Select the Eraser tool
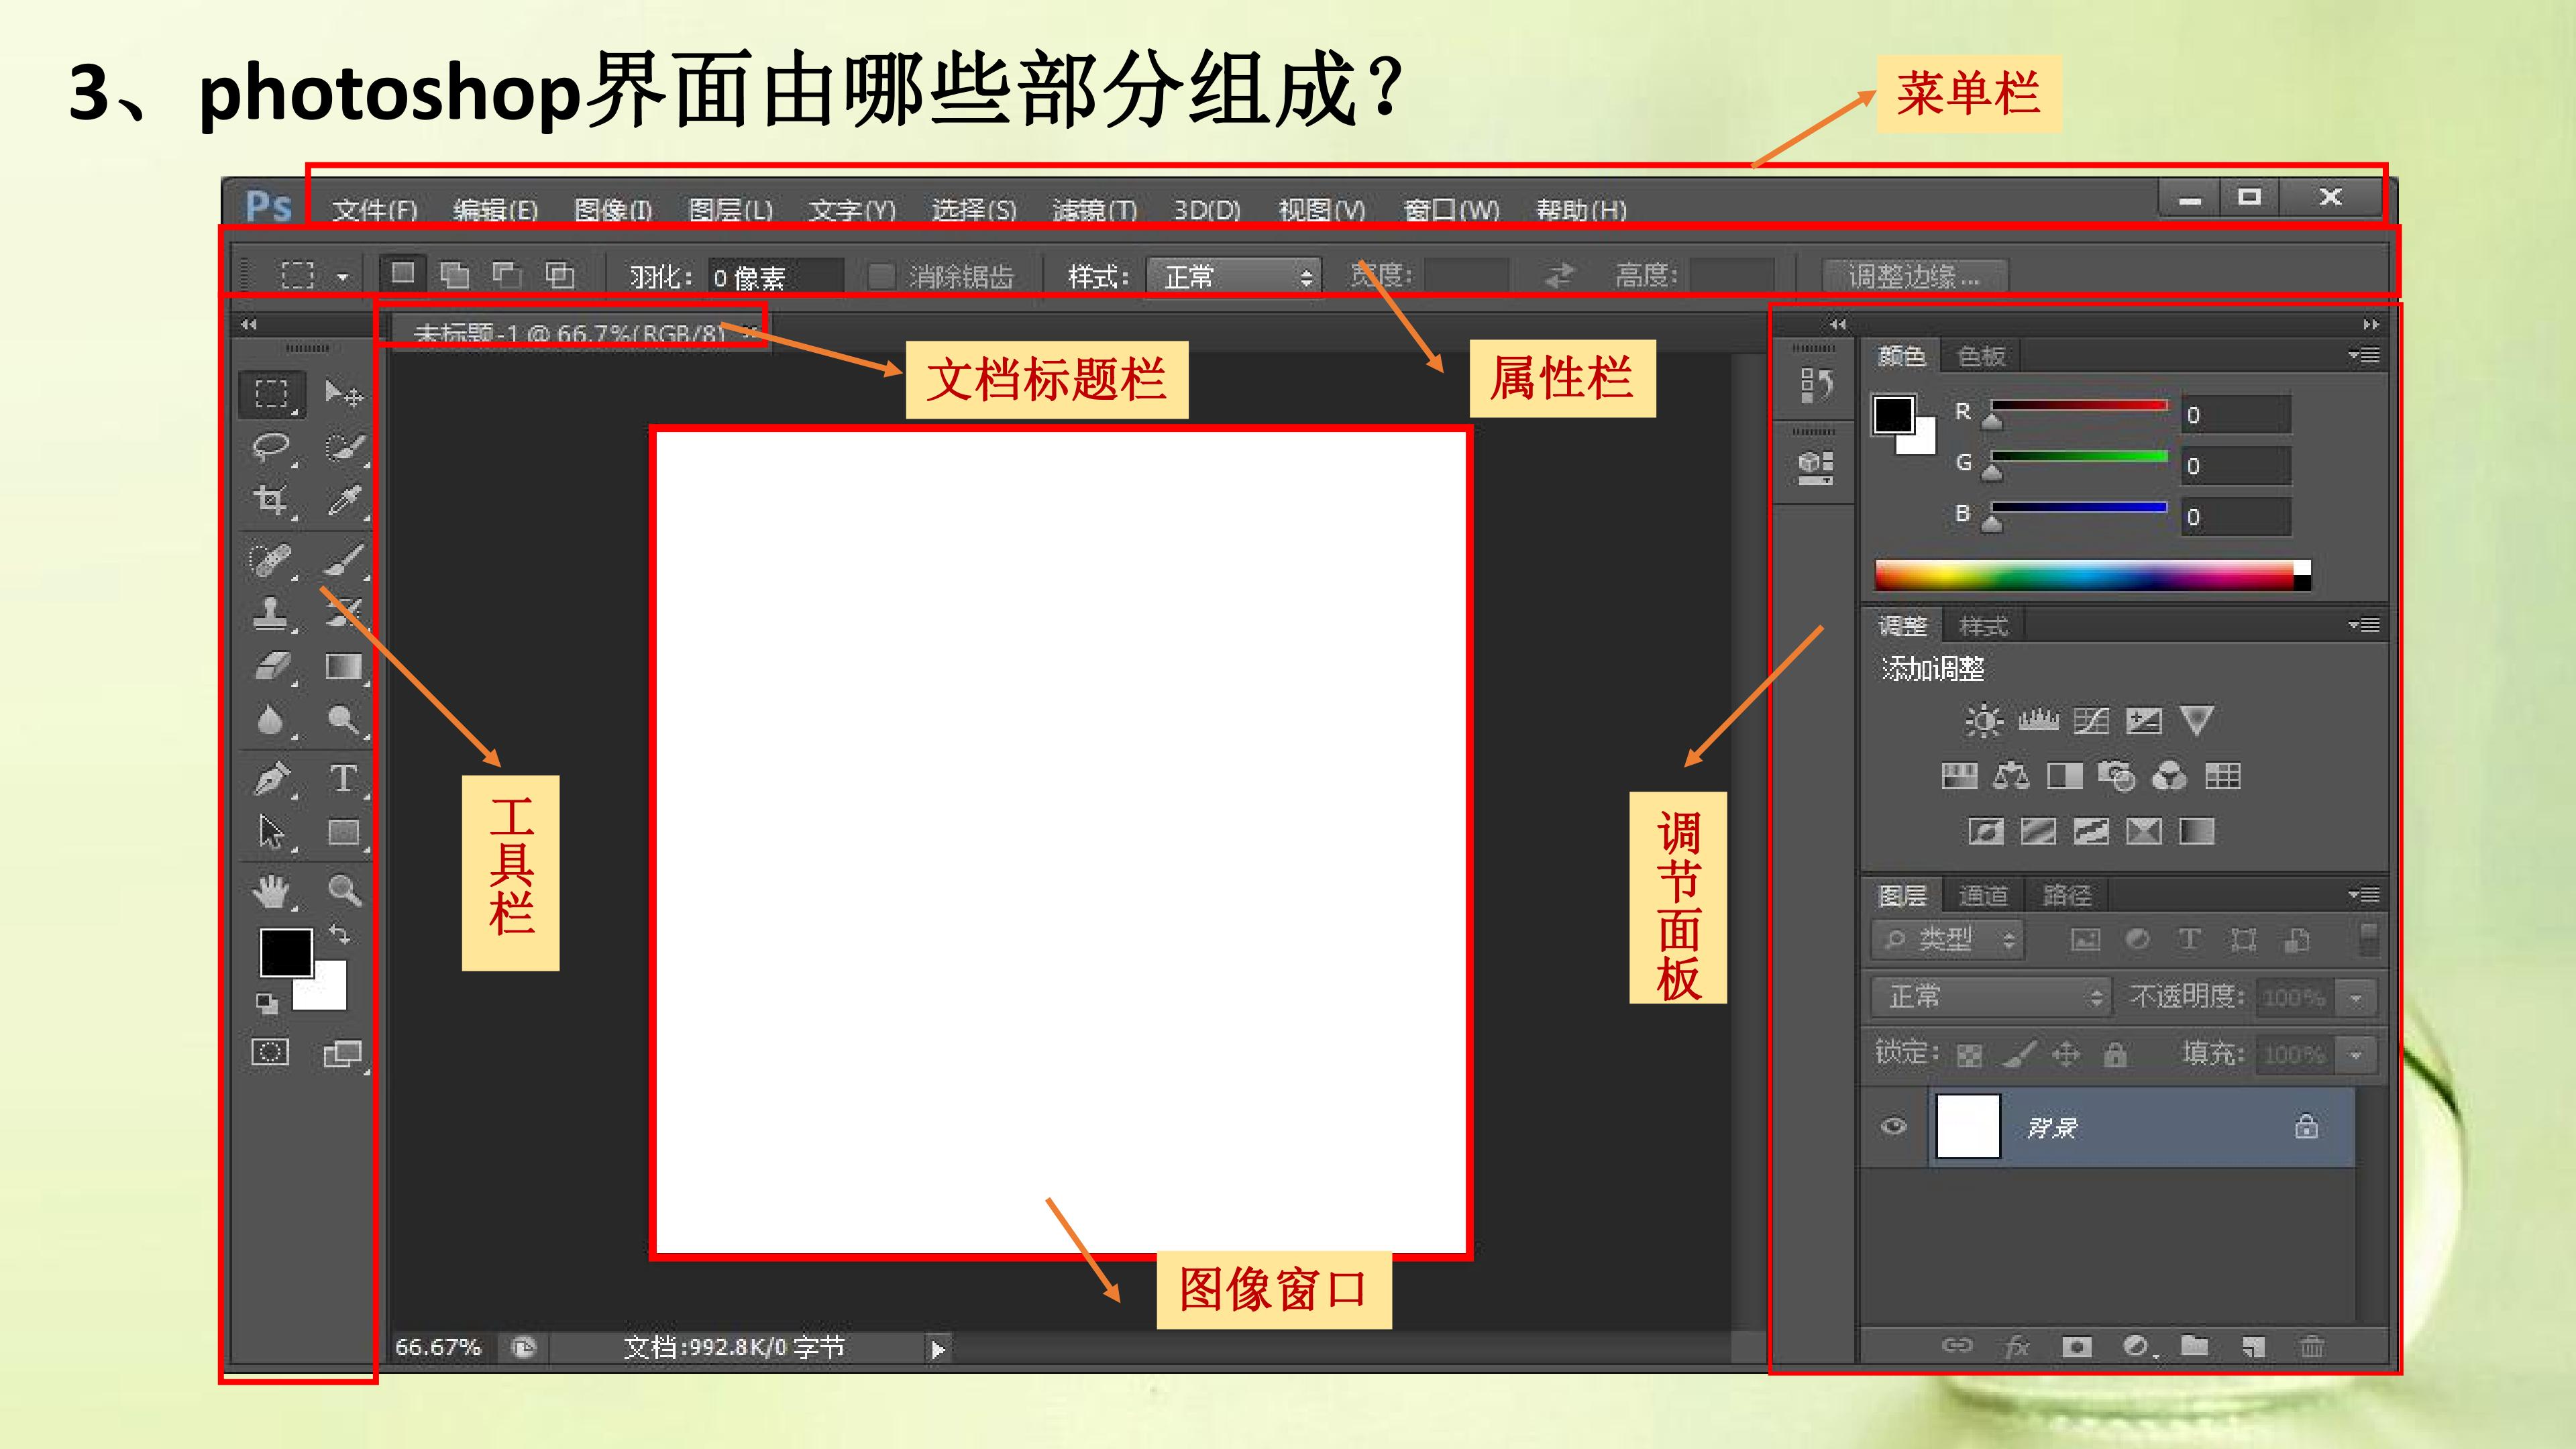The height and width of the screenshot is (1449, 2576). tap(271, 666)
